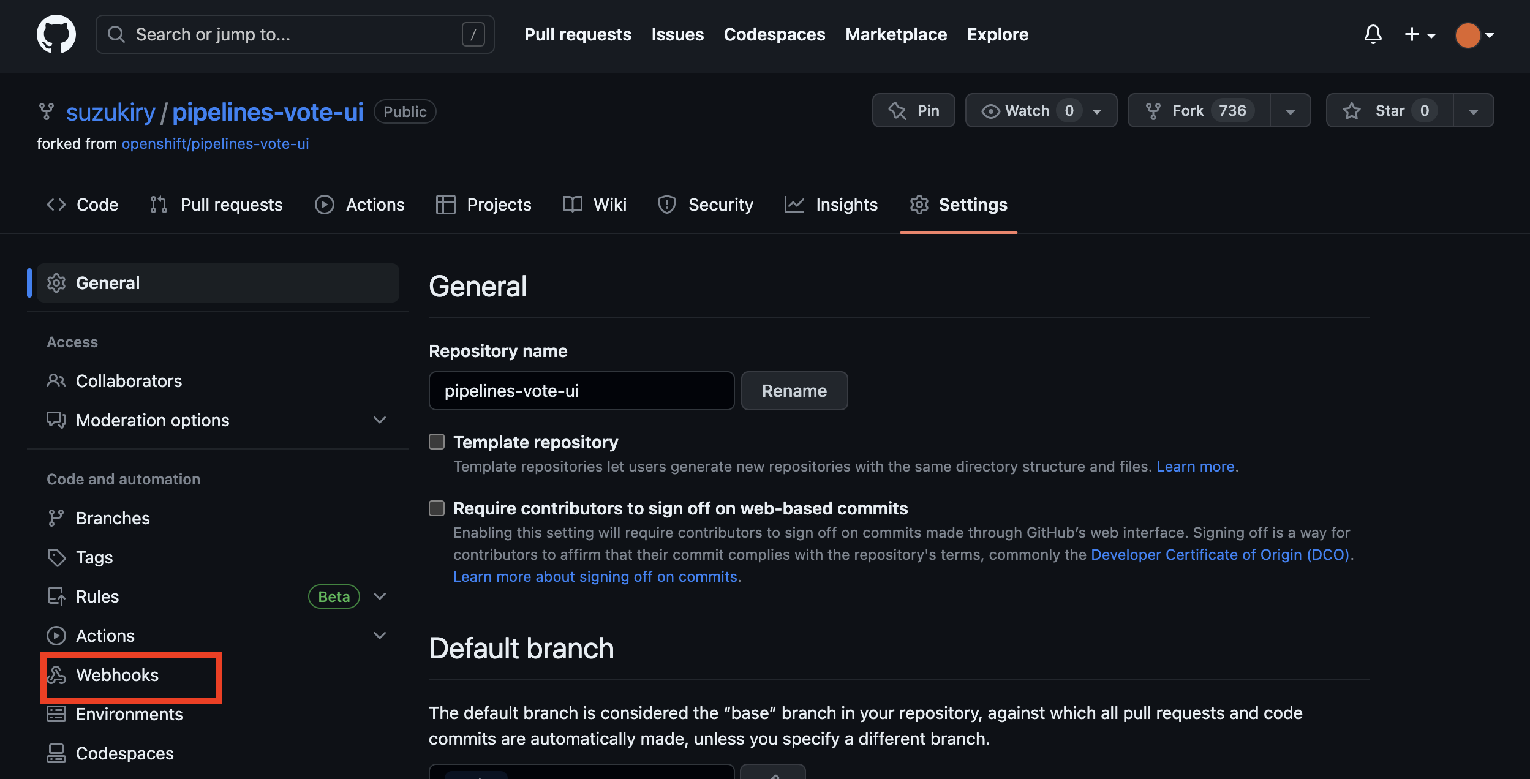Image resolution: width=1530 pixels, height=779 pixels.
Task: Open Codespaces in top navigation
Action: pyautogui.click(x=774, y=34)
